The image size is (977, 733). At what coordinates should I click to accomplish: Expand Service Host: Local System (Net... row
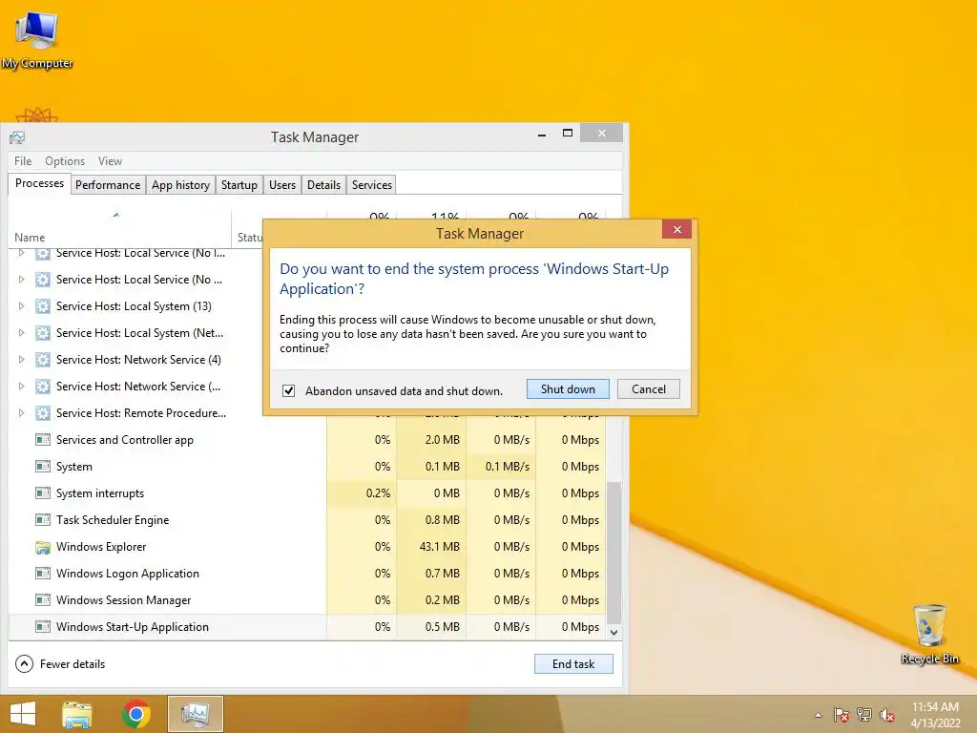[21, 333]
